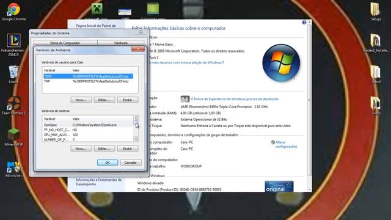Open Google Chrome desktop icon

pyautogui.click(x=13, y=12)
